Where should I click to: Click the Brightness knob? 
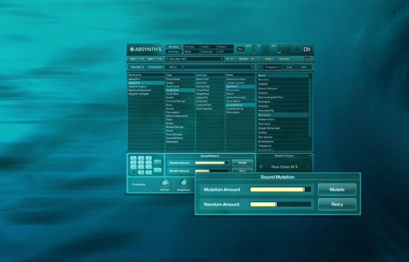tap(184, 183)
